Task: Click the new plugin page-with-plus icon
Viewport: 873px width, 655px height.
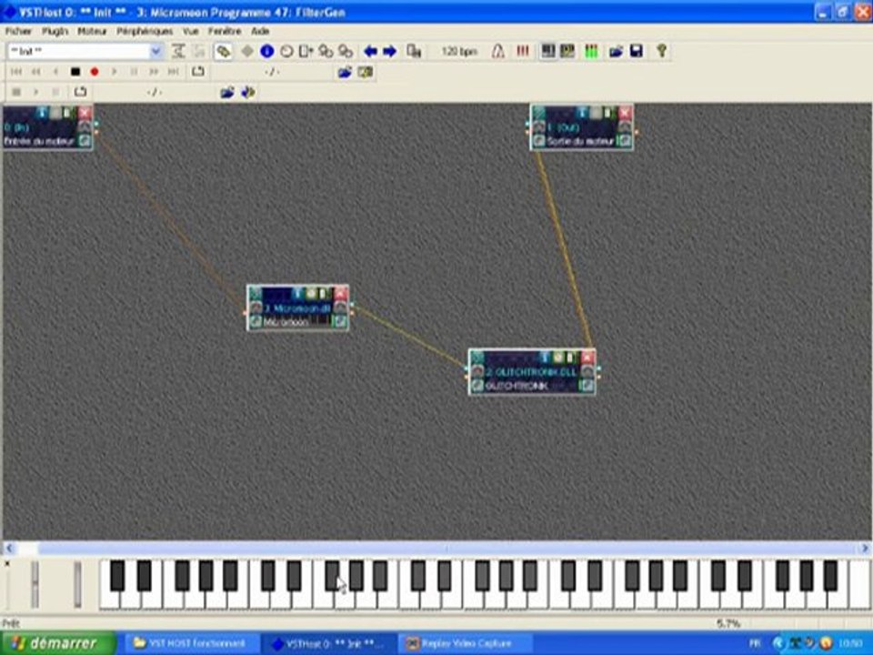Action: 306,51
